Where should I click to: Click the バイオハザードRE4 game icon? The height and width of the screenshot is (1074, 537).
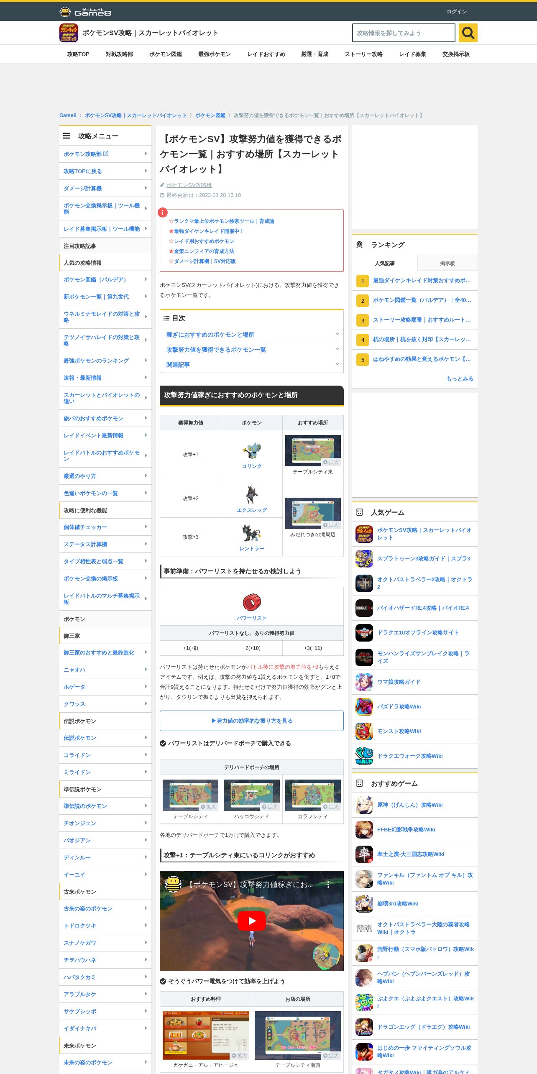[x=364, y=608]
